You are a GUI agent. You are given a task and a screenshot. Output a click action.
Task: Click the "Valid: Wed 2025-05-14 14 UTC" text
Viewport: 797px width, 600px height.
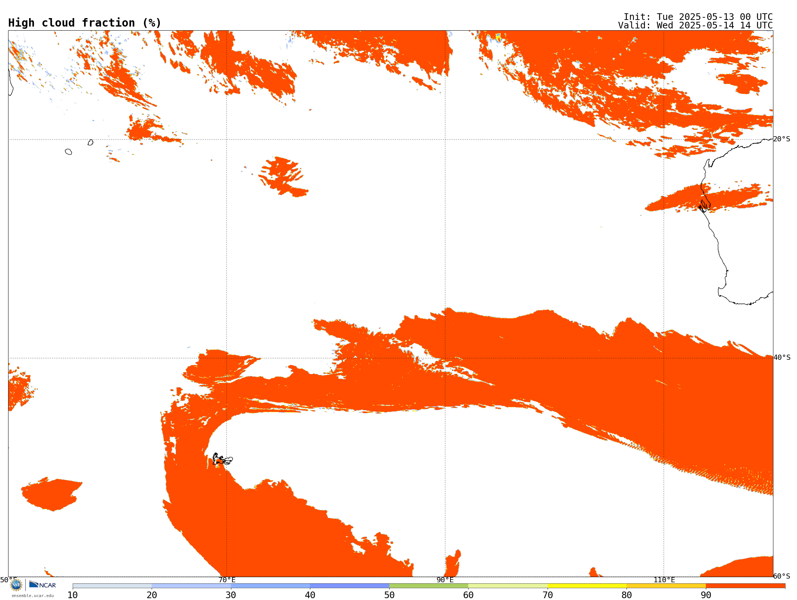tap(696, 25)
